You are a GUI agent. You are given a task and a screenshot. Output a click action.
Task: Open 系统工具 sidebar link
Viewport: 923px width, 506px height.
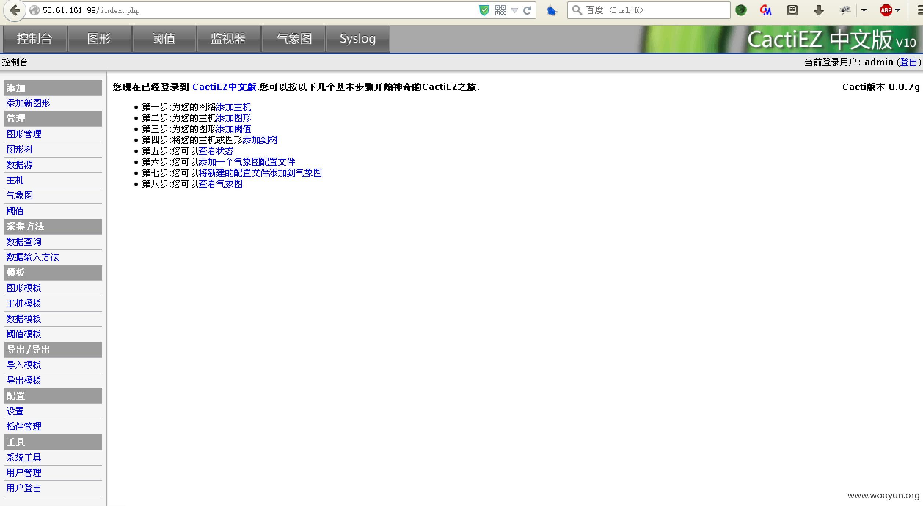point(24,457)
